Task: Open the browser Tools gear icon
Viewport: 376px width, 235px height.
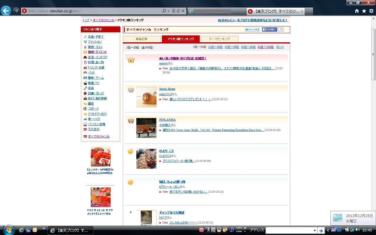Action: 371,11
